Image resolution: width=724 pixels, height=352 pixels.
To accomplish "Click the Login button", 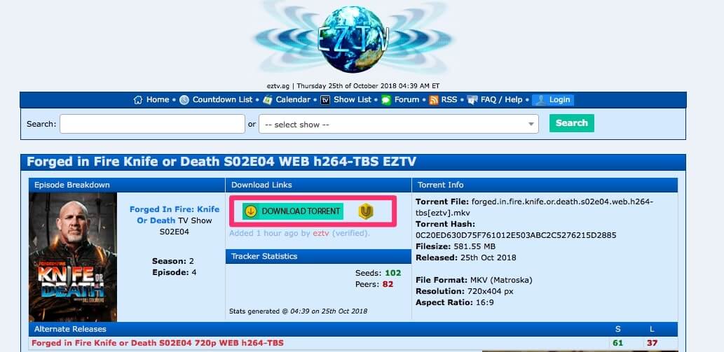I will click(x=553, y=100).
